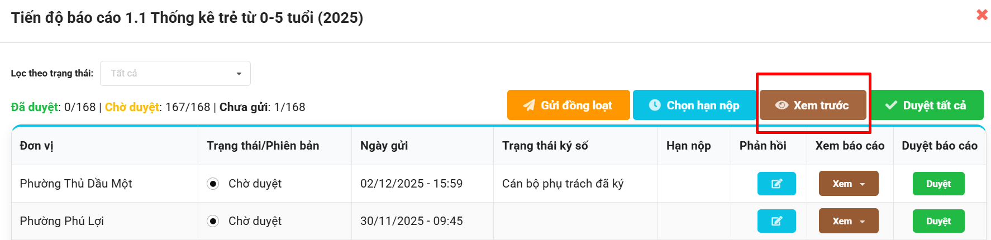Image resolution: width=991 pixels, height=240 pixels.
Task: Click the clock icon on Chọn hạn nộp
Action: [x=655, y=105]
